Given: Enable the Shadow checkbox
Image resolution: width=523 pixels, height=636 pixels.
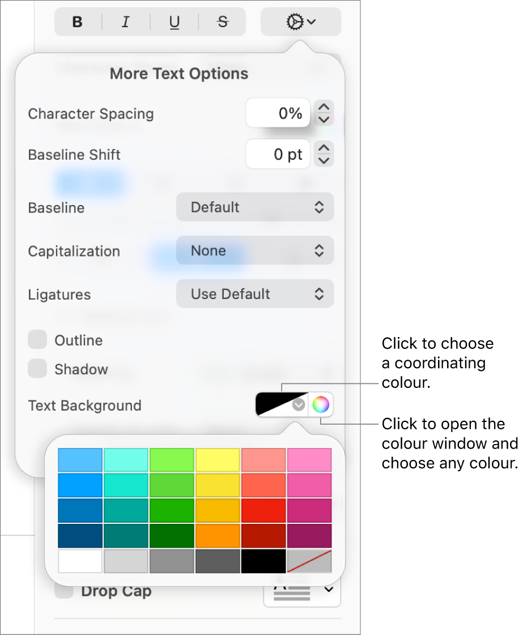Looking at the screenshot, I should [x=37, y=368].
